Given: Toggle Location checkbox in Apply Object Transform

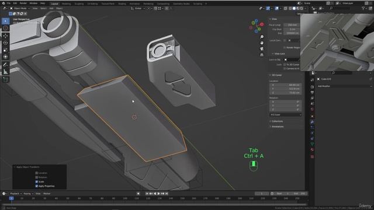Looking at the screenshot, I should [36, 173].
